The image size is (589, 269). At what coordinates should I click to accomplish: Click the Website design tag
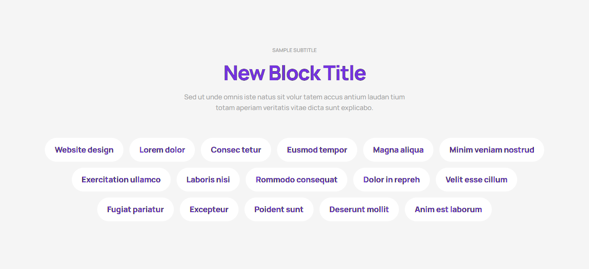point(84,150)
